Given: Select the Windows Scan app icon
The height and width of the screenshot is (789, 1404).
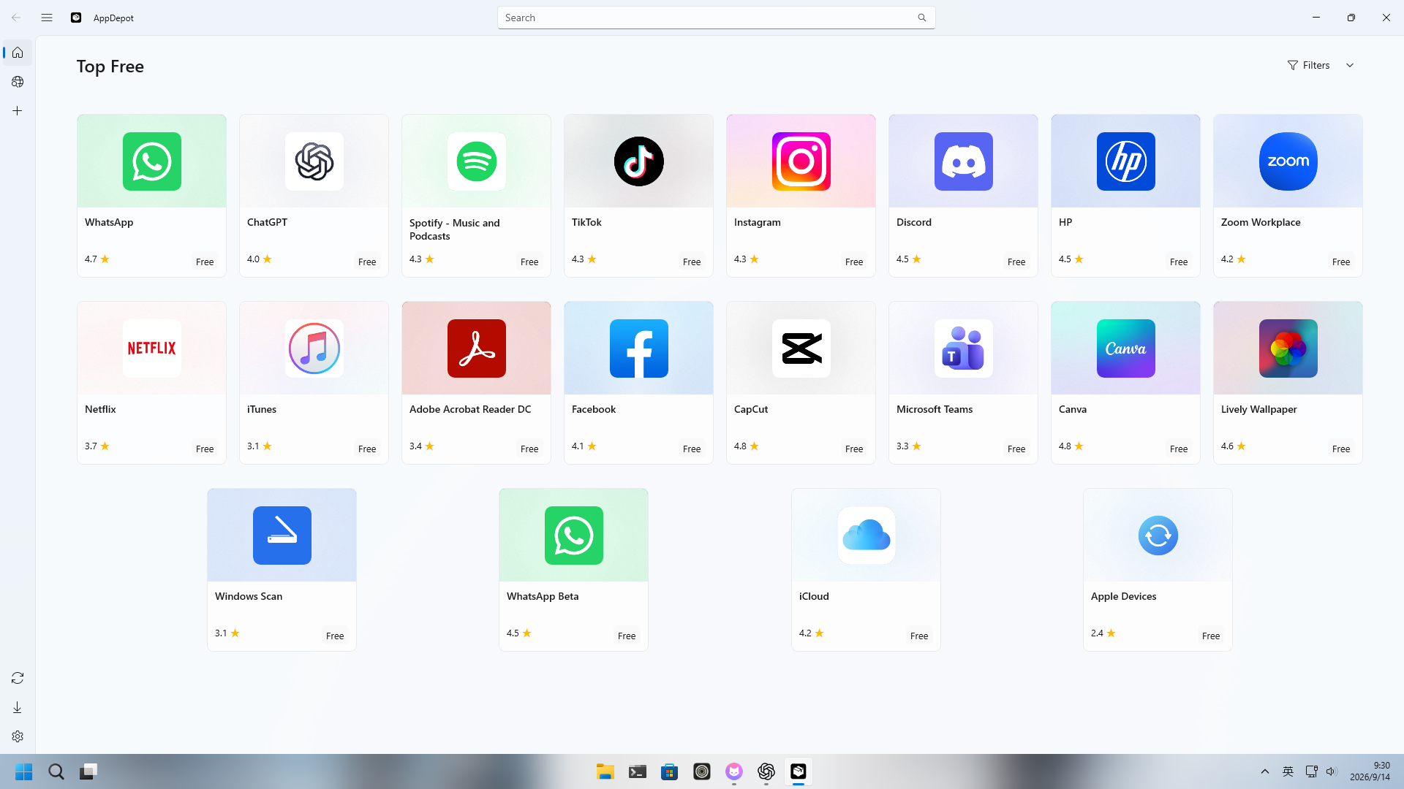Looking at the screenshot, I should point(282,535).
